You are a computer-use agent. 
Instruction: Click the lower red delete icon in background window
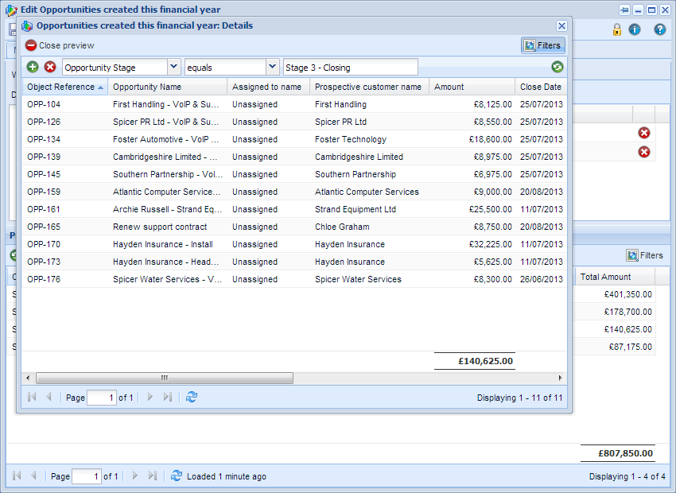pos(644,152)
